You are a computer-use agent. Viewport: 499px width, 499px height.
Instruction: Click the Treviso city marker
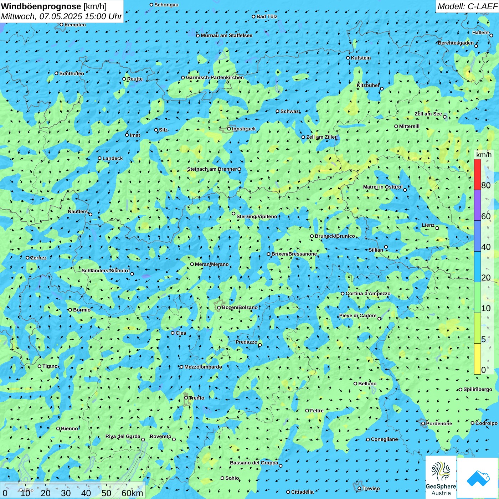click(x=360, y=488)
